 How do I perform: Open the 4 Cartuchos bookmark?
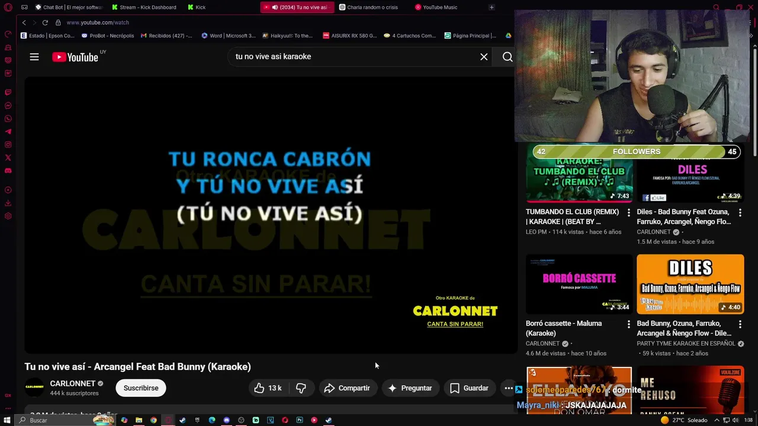[x=410, y=35]
